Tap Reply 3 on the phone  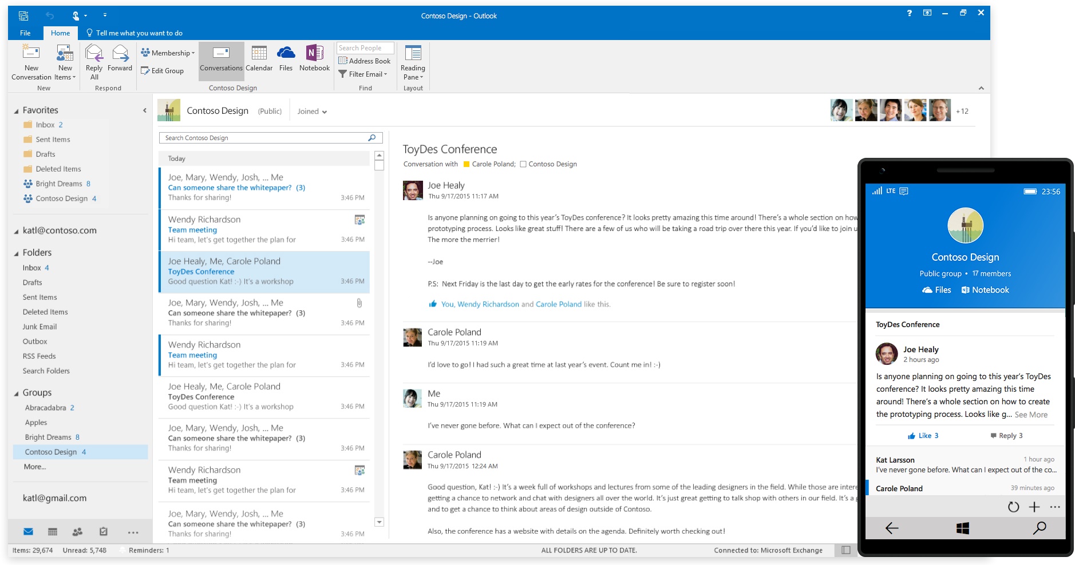tap(1006, 436)
